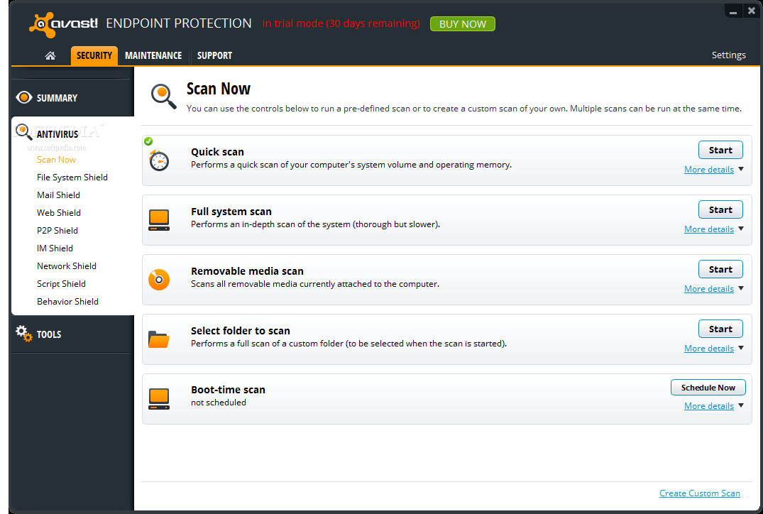This screenshot has height=514, width=763.
Task: Select Scan Now in sidebar
Action: pos(57,160)
